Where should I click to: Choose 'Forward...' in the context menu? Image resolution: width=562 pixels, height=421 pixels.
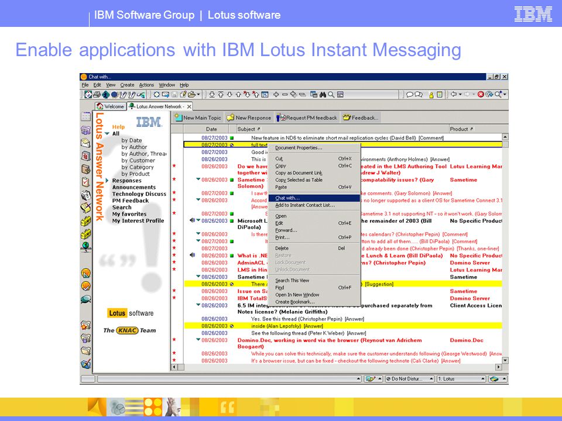coord(314,230)
